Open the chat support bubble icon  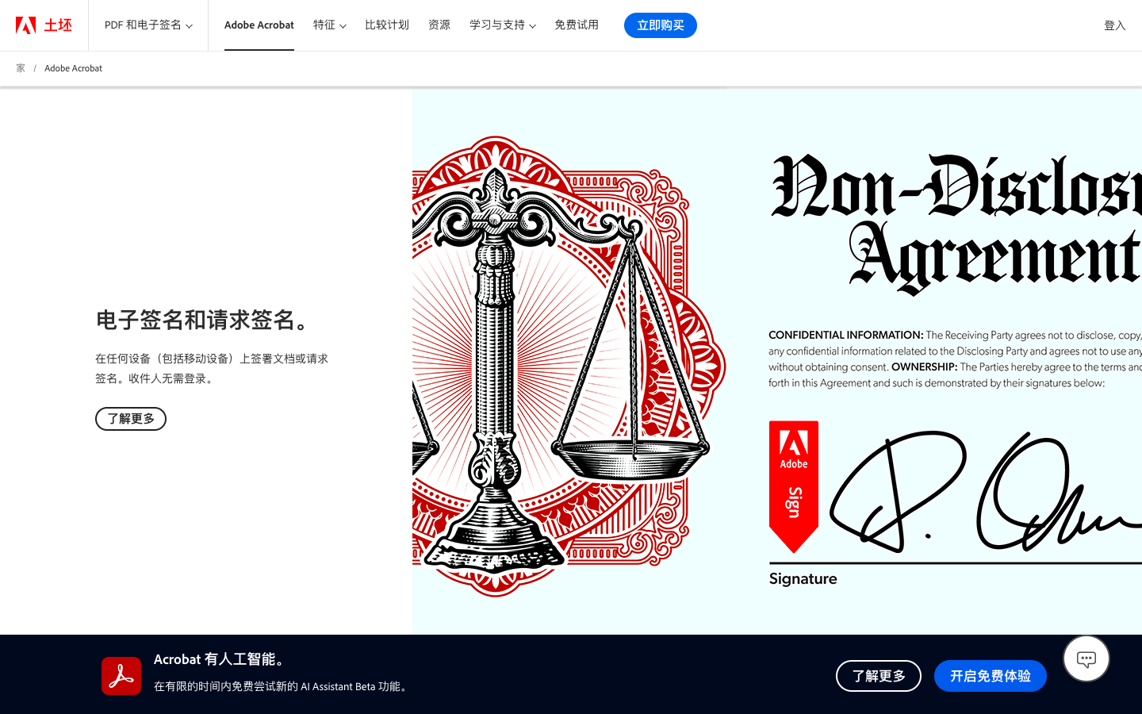point(1086,658)
